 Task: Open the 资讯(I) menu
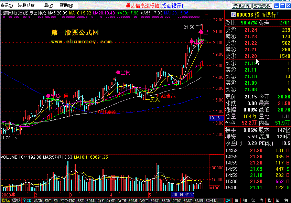click(x=7, y=6)
